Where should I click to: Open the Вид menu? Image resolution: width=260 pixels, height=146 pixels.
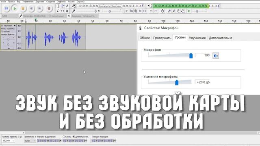tap(19, 2)
